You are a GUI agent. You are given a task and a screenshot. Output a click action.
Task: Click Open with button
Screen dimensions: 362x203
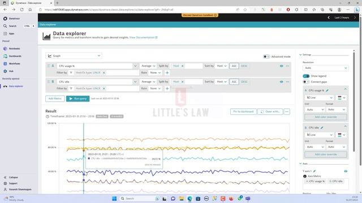coord(270,112)
